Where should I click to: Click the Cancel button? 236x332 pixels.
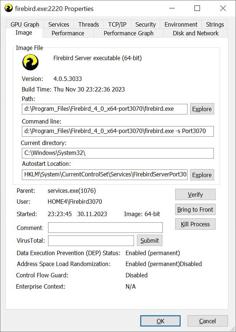pos(208,321)
